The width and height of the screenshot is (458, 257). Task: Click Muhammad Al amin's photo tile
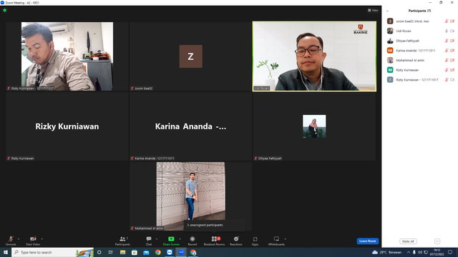tap(191, 196)
